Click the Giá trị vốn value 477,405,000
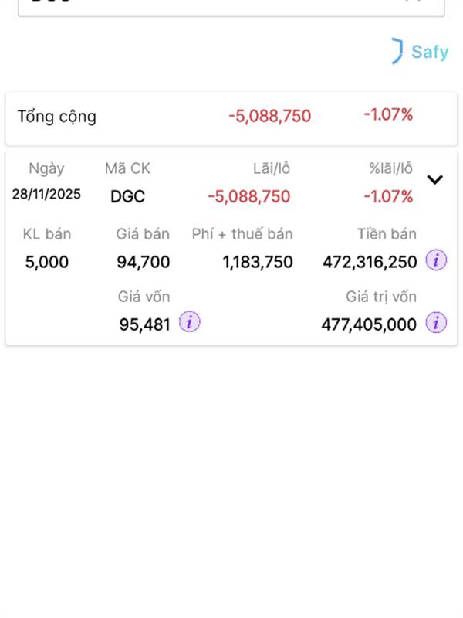463x618 pixels. coord(369,324)
